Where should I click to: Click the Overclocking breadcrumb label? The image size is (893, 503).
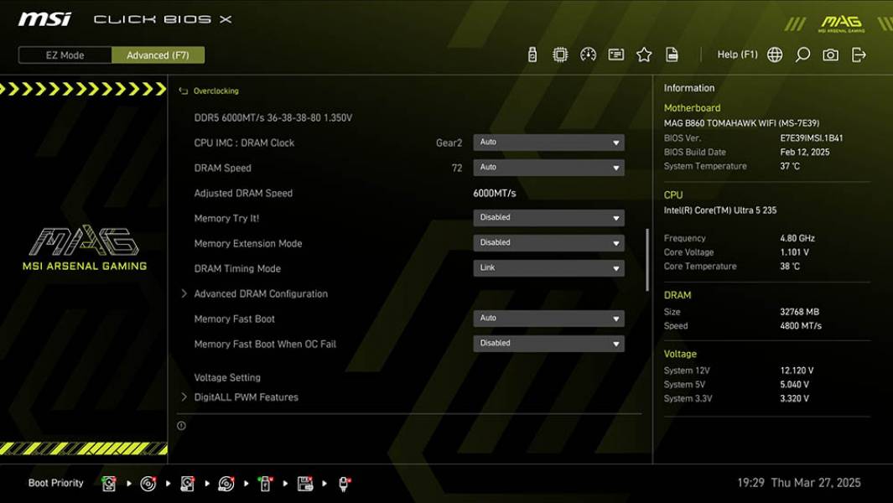[215, 91]
